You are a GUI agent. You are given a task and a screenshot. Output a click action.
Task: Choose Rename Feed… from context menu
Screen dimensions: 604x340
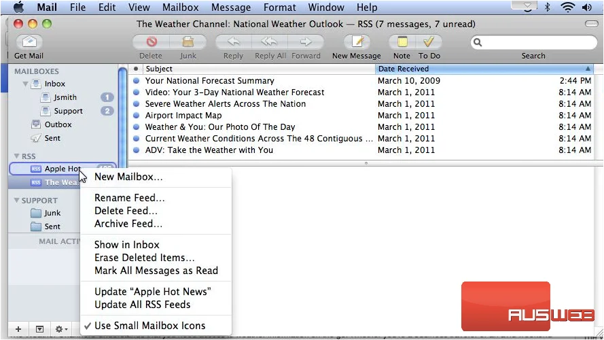click(129, 197)
